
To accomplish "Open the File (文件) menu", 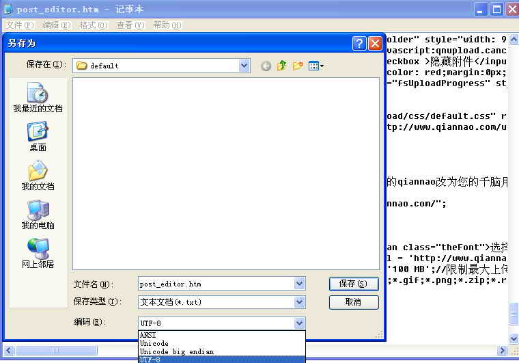I will [20, 25].
